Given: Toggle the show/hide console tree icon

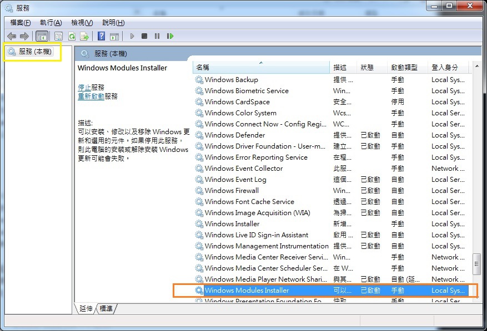Looking at the screenshot, I should 42,36.
